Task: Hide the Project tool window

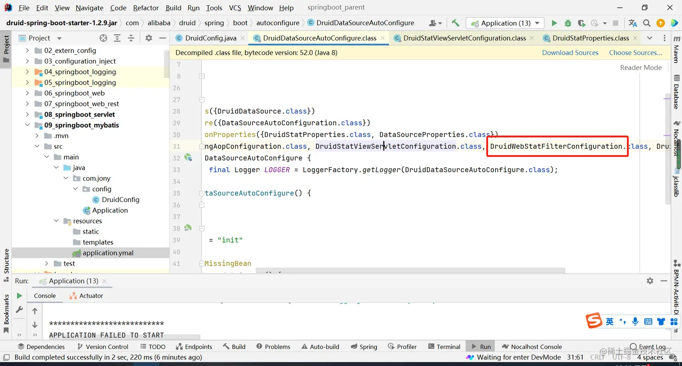Action: click(x=162, y=38)
